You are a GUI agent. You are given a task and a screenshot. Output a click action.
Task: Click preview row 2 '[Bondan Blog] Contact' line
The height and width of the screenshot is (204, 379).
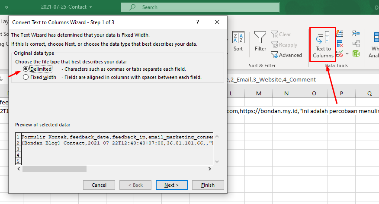click(117, 143)
